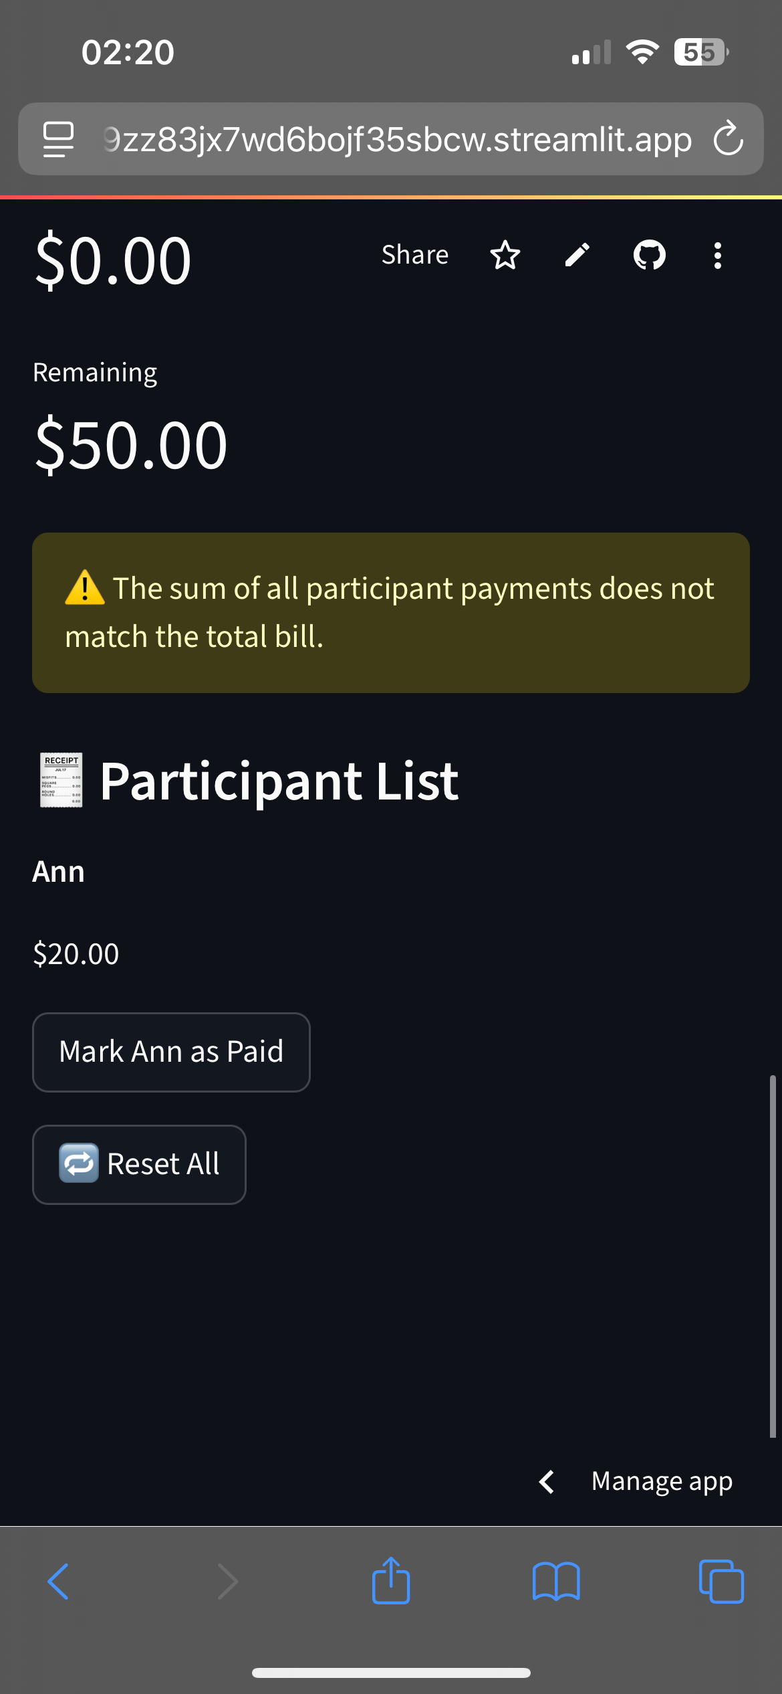Open the page settings icon in address bar
The height and width of the screenshot is (1694, 782).
[58, 139]
